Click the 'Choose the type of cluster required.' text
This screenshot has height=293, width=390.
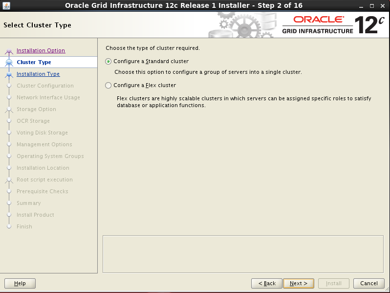pos(152,48)
